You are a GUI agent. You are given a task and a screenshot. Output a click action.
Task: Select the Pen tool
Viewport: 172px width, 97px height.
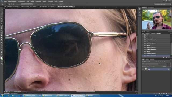click(2, 43)
